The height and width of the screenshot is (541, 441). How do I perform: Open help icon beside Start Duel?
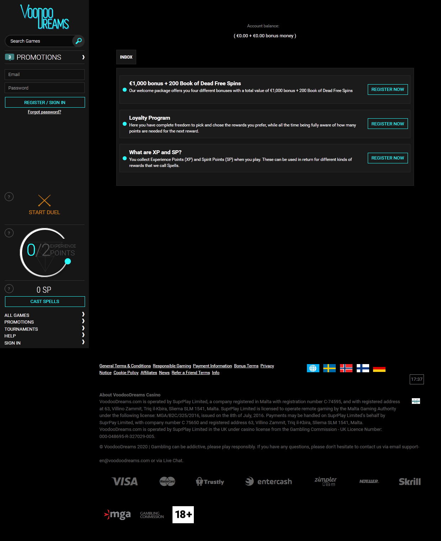coord(9,197)
